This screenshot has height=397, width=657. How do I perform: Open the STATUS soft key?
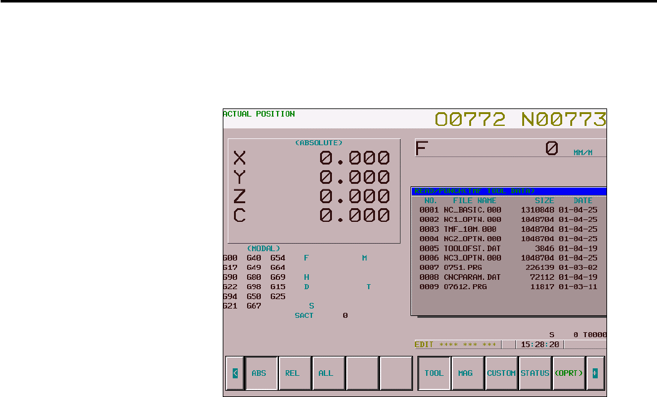coord(535,373)
